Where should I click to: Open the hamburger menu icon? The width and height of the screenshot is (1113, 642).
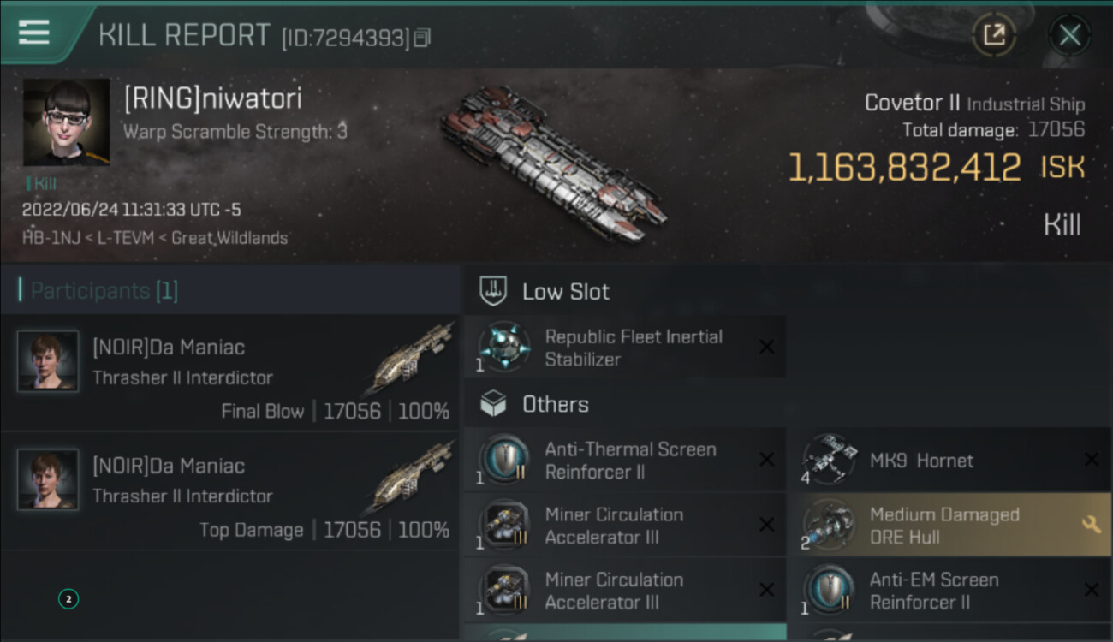click(33, 33)
